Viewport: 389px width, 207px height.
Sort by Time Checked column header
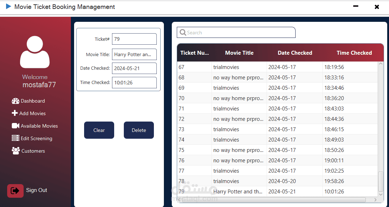pyautogui.click(x=354, y=53)
